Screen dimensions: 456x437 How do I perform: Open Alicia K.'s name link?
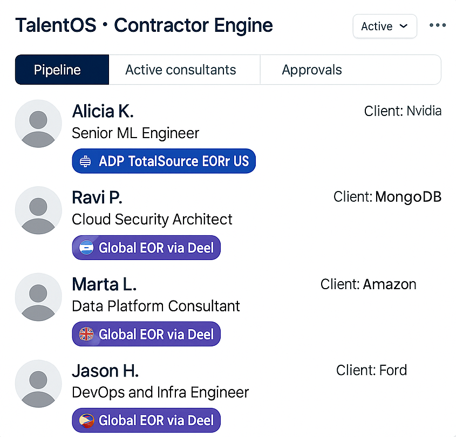(103, 111)
